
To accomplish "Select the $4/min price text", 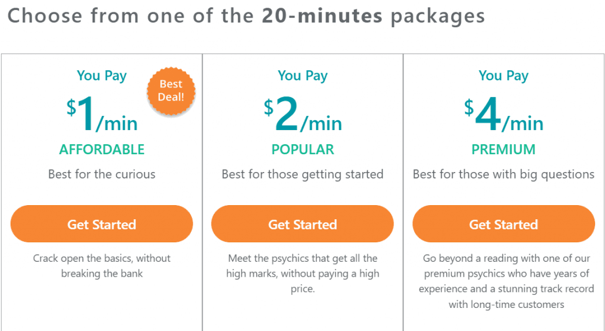I will 504,114.
